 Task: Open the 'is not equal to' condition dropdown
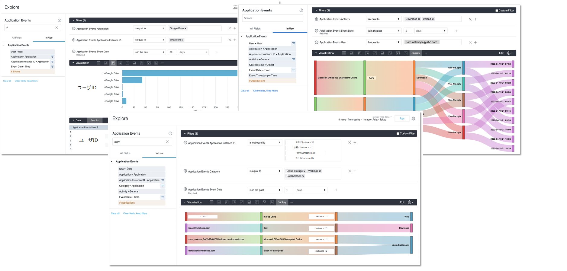265,142
